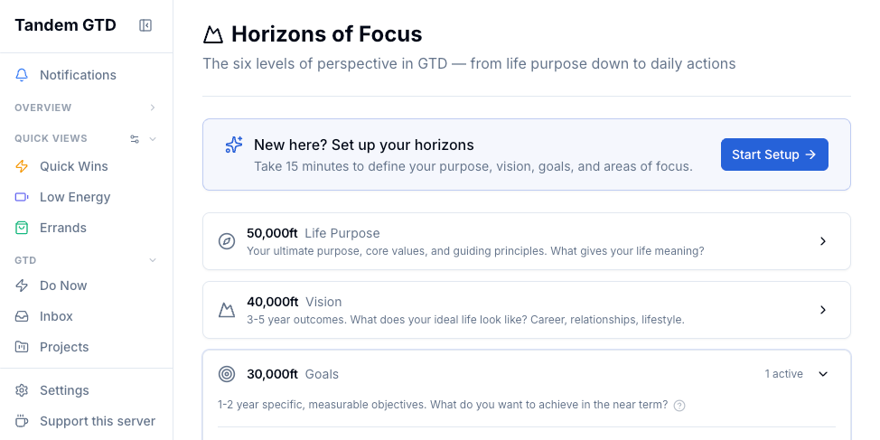
Task: Click the Support this server coffee icon
Action: pos(23,421)
